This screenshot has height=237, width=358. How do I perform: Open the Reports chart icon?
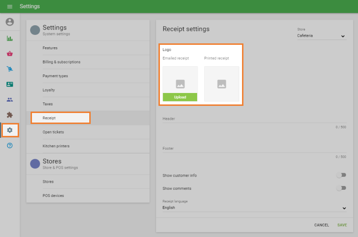pos(10,38)
